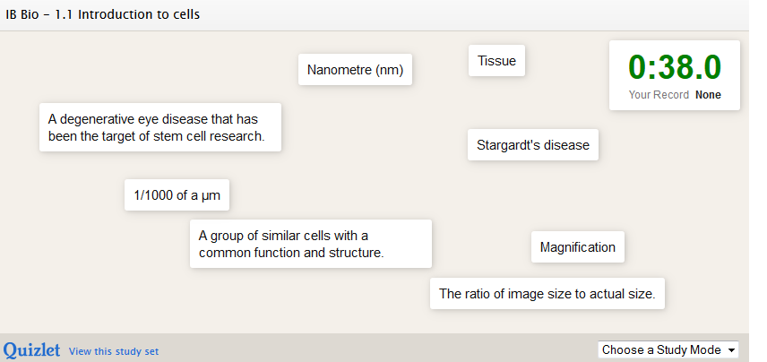
Task: Click the IB Bio 1.1 Introduction title
Action: [x=103, y=15]
